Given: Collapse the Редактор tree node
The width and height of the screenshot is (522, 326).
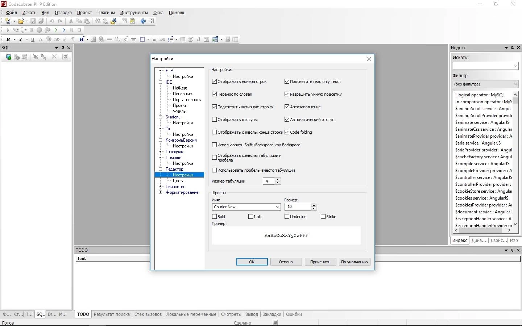Looking at the screenshot, I should click(160, 169).
